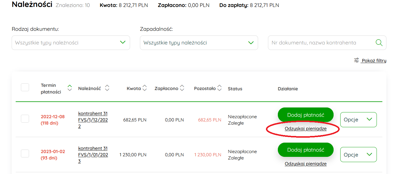Check the FVS/1/01/2023 row checkbox

pyautogui.click(x=25, y=153)
